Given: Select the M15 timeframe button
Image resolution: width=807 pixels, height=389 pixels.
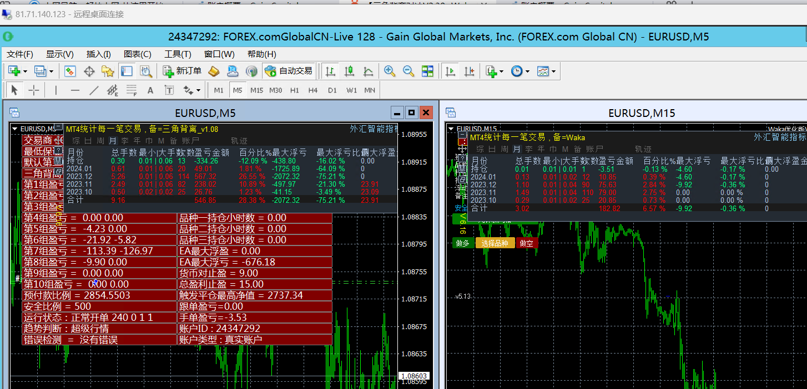Looking at the screenshot, I should coord(256,90).
